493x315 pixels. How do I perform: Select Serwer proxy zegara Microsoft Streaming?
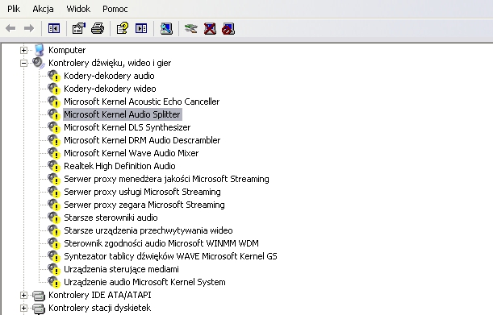click(144, 205)
